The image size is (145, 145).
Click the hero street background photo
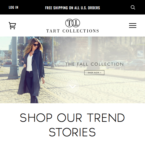click(97, 87)
